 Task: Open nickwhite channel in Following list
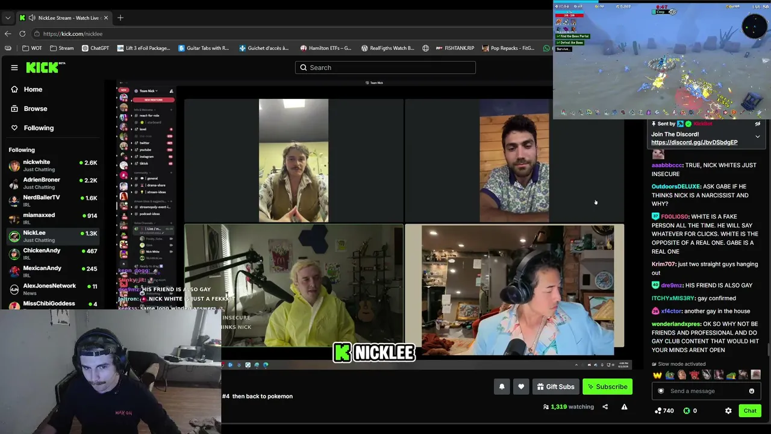53,166
